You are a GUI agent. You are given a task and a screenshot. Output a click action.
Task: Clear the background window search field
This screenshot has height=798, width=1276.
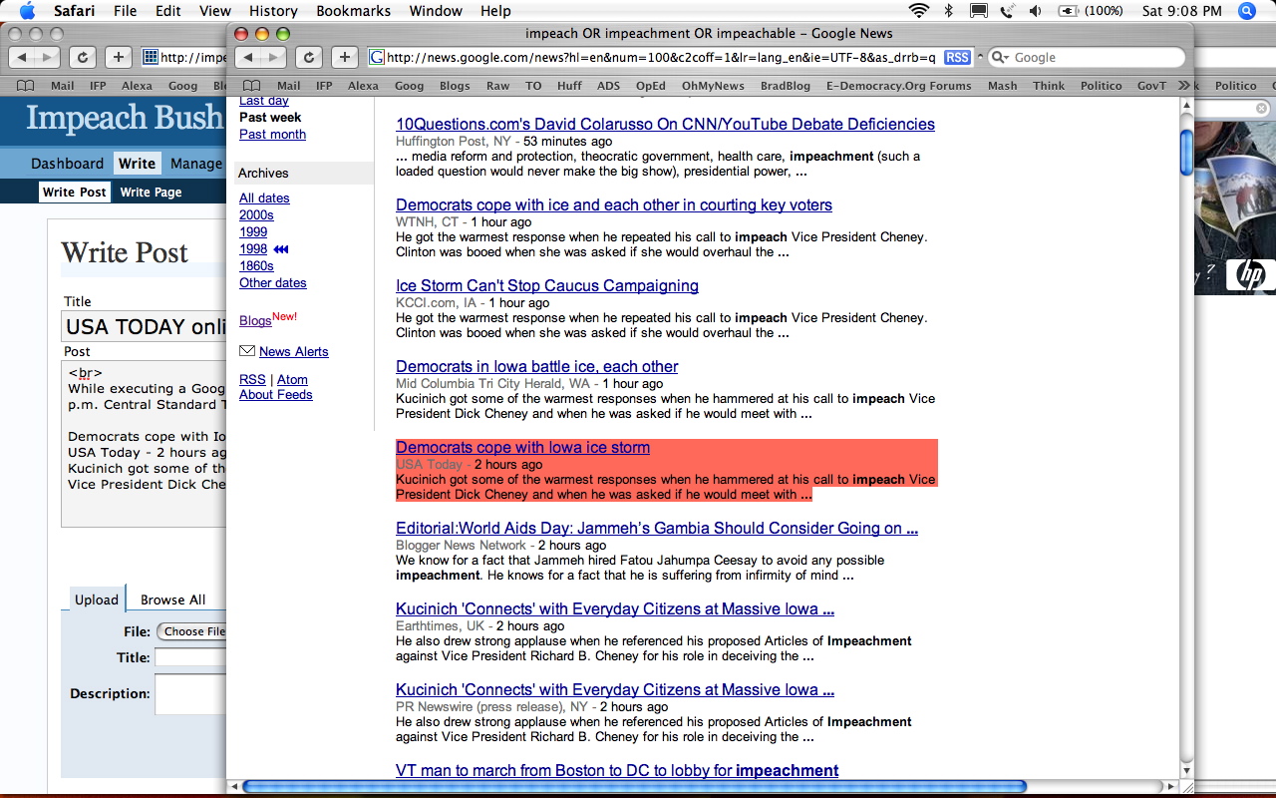1261,108
